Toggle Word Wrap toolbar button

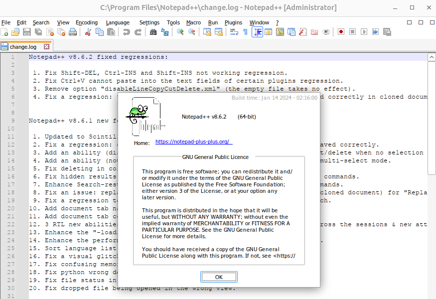[x=234, y=32]
